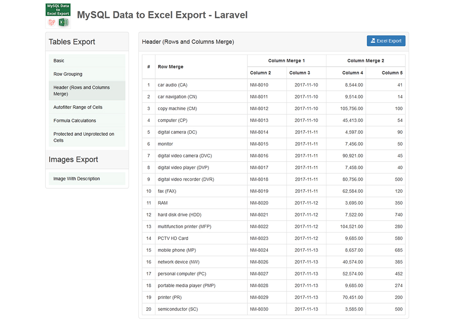Click the Tables Export section heading
The image size is (454, 325).
pos(72,41)
